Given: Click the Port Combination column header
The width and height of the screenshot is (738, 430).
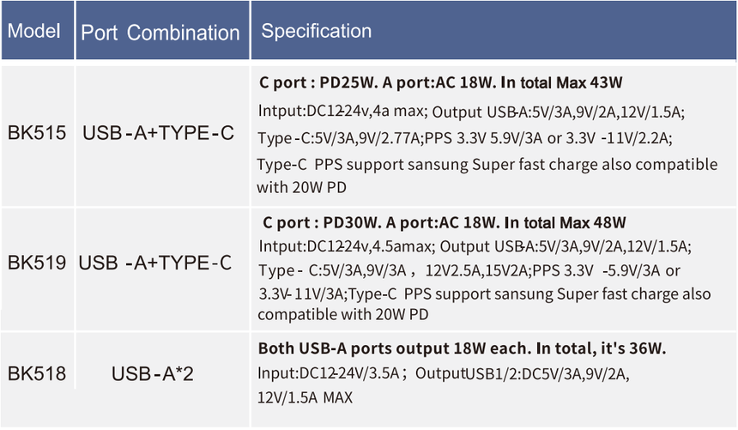Looking at the screenshot, I should point(162,31).
